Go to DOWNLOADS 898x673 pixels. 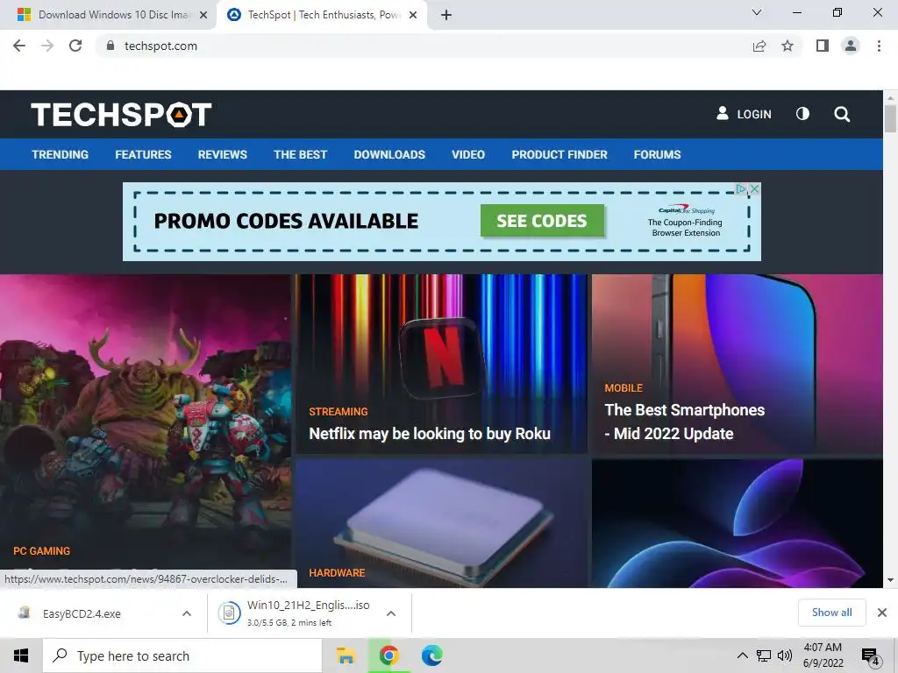(x=389, y=154)
